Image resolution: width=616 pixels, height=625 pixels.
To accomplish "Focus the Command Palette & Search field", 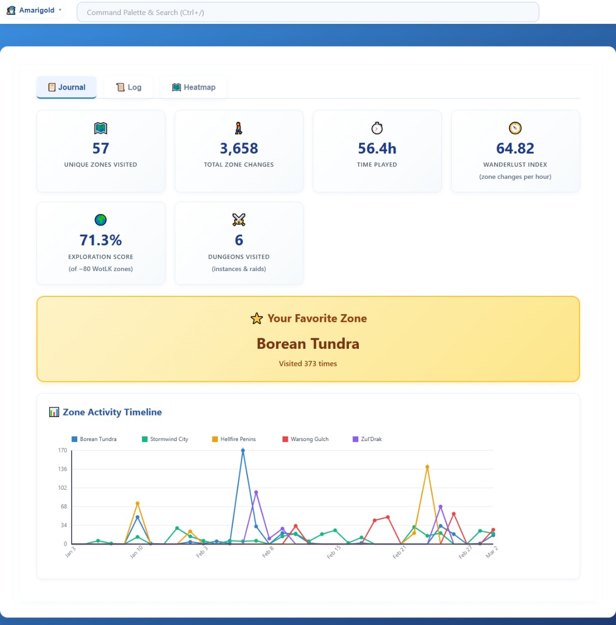I will pos(307,12).
